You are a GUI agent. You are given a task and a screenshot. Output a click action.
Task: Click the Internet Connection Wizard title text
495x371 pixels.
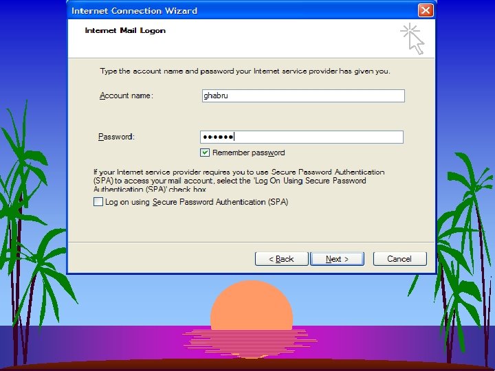click(x=135, y=11)
